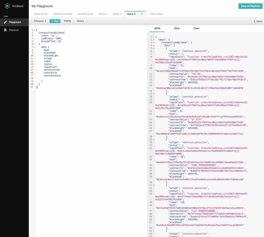
Task: Delete Query 6 with its trash icon
Action: click(142, 14)
